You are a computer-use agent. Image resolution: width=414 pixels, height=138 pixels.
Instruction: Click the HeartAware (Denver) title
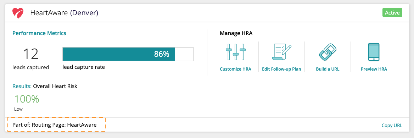point(64,13)
